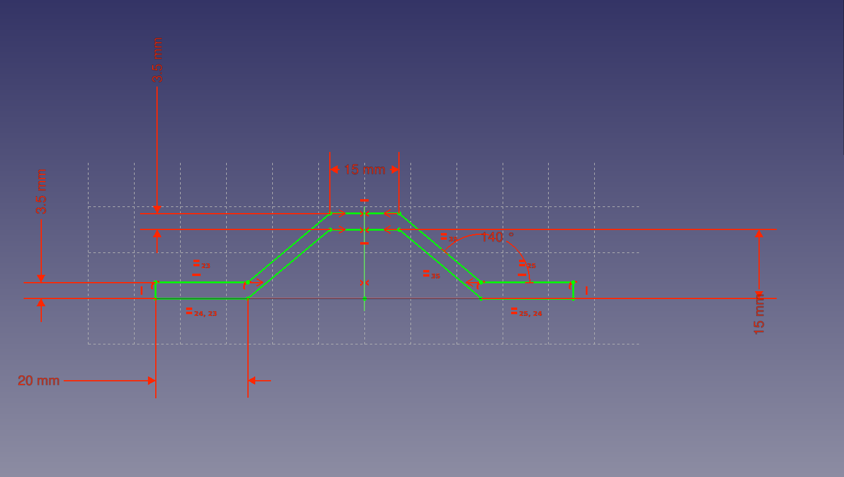Select symmetry arrow icon near right step corner
844x477 pixels.
472,282
